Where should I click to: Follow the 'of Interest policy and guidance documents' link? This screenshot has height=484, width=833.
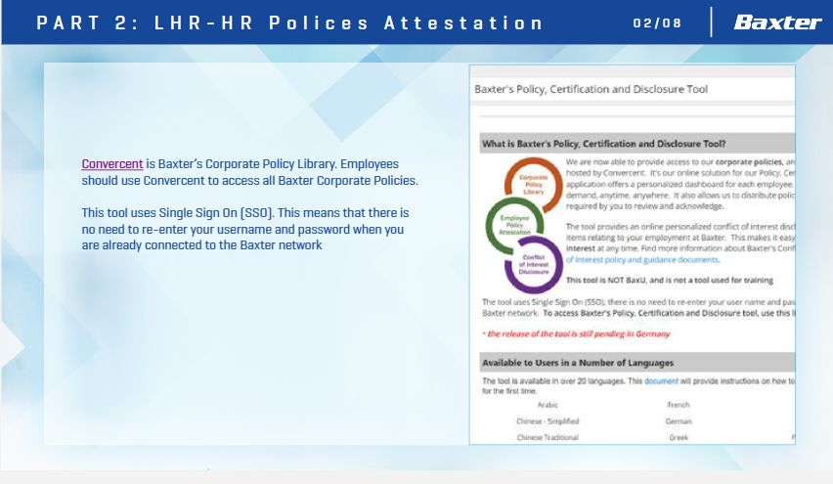642,260
